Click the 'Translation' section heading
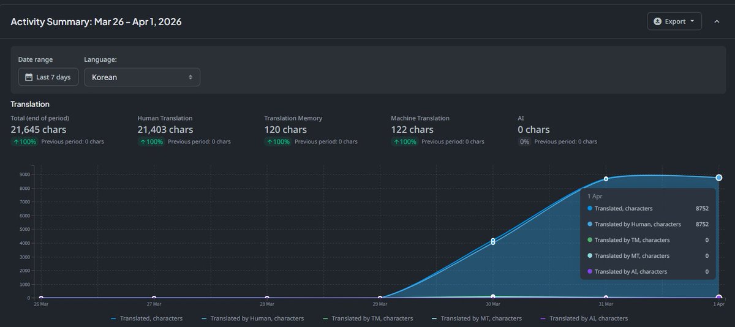 pos(30,104)
